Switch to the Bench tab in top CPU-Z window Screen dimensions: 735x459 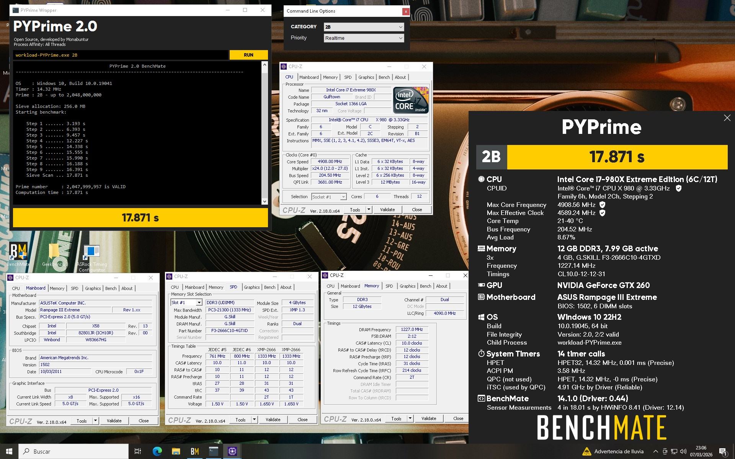[x=384, y=77]
